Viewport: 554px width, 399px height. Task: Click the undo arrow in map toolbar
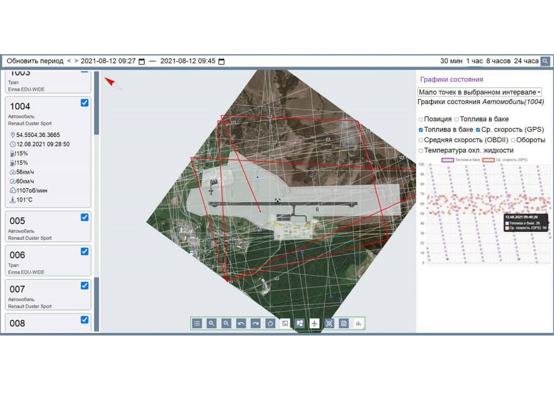click(x=241, y=324)
